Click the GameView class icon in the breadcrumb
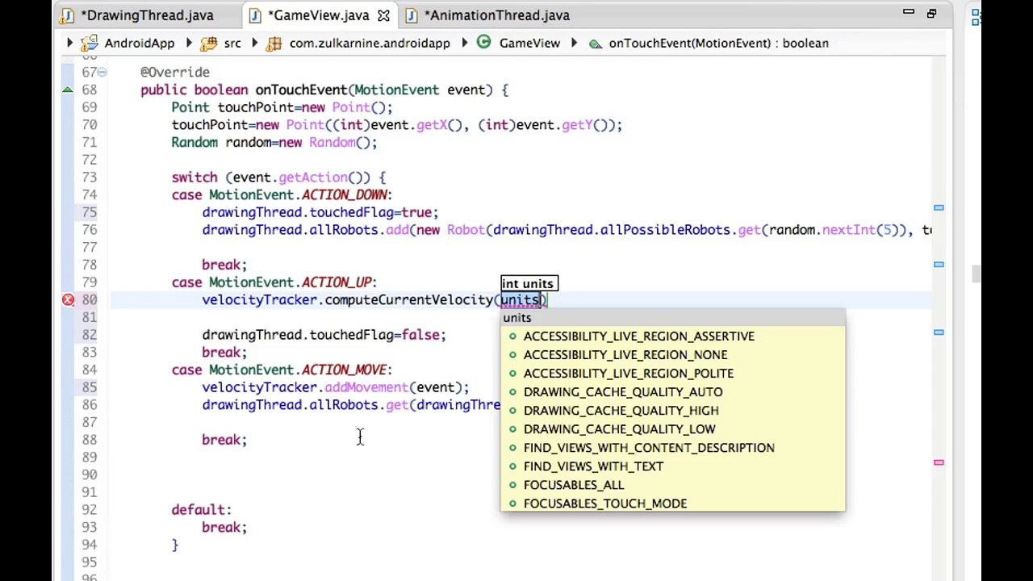 [x=483, y=43]
